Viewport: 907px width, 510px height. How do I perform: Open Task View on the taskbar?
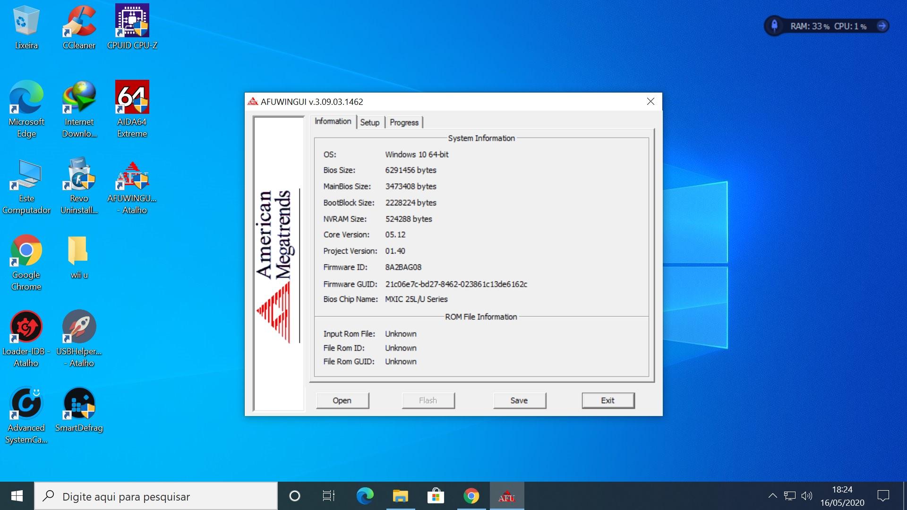tap(329, 496)
